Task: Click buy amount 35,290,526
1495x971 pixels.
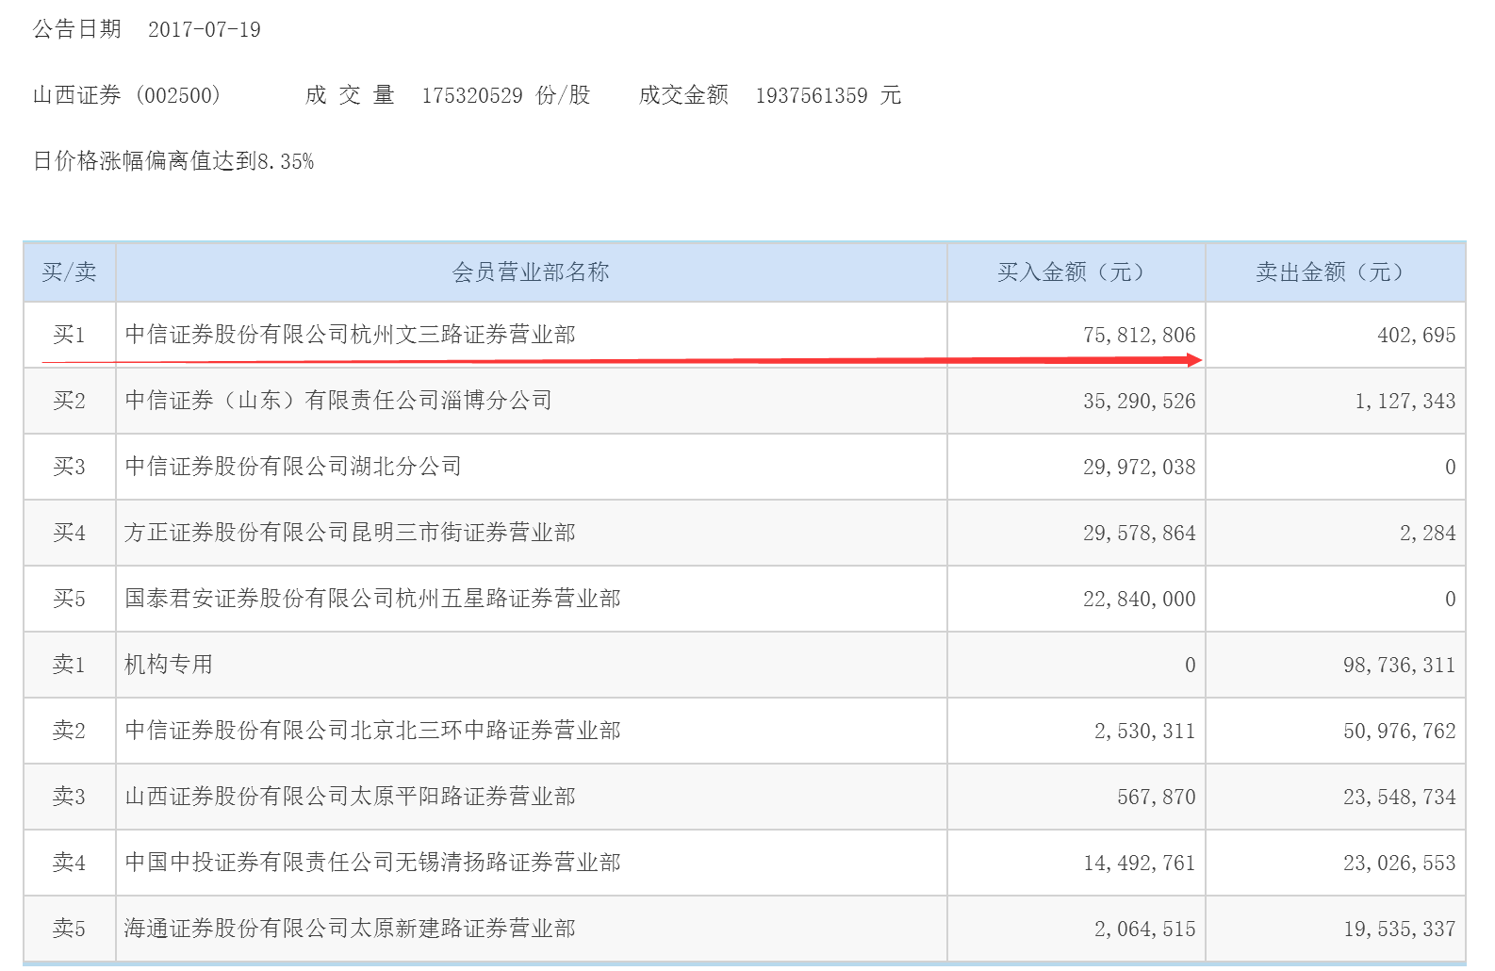Action: click(x=1139, y=401)
